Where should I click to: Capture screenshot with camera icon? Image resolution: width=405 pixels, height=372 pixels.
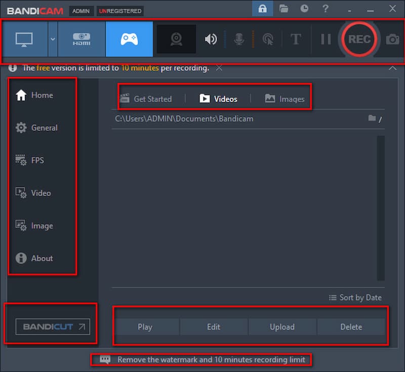(392, 39)
